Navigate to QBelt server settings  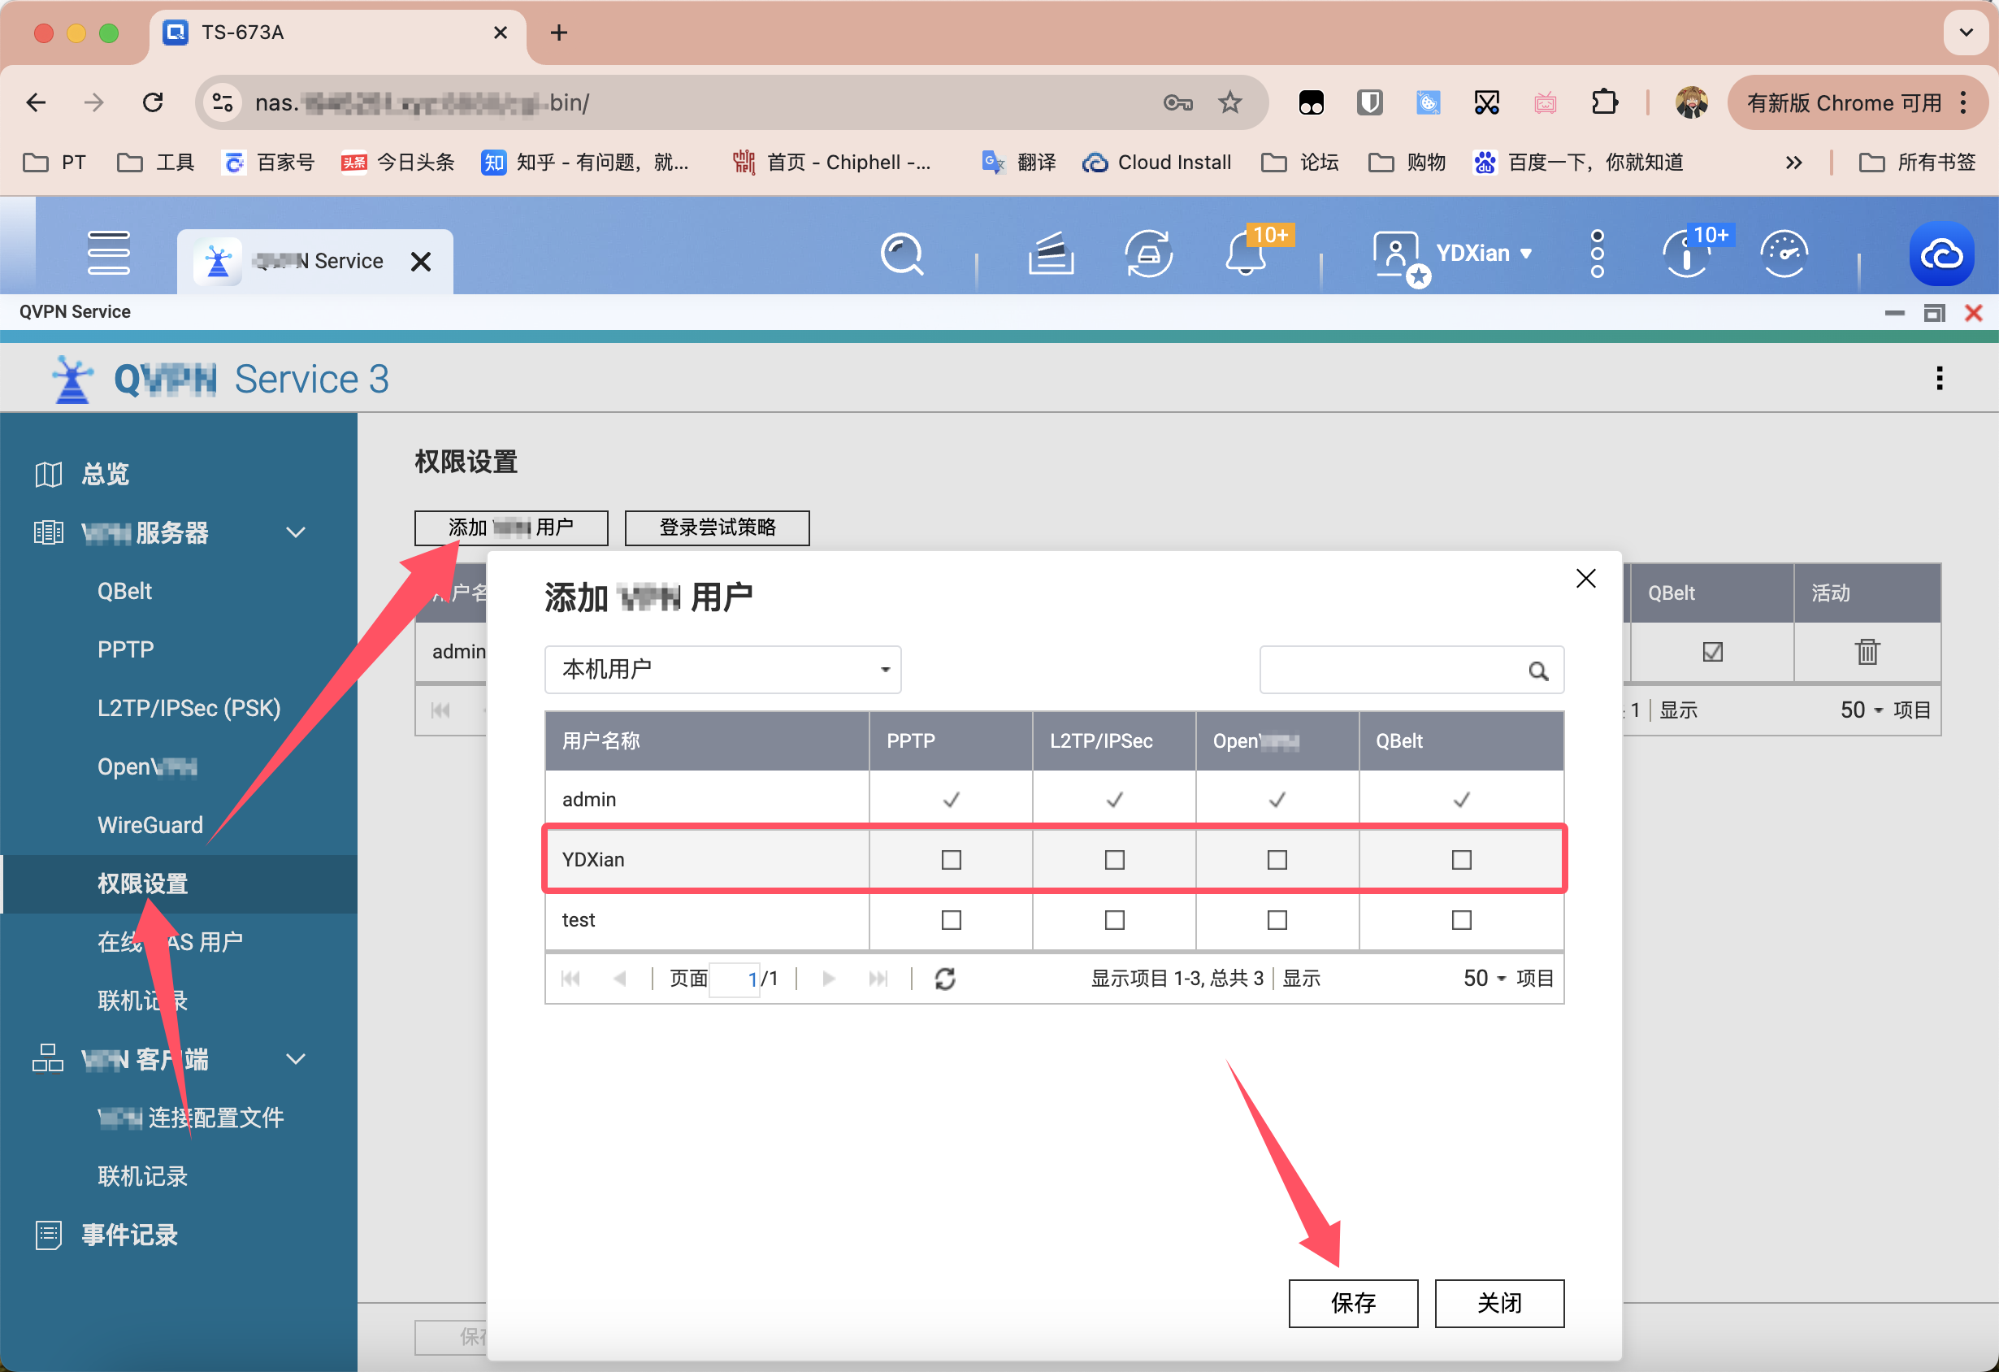(124, 589)
